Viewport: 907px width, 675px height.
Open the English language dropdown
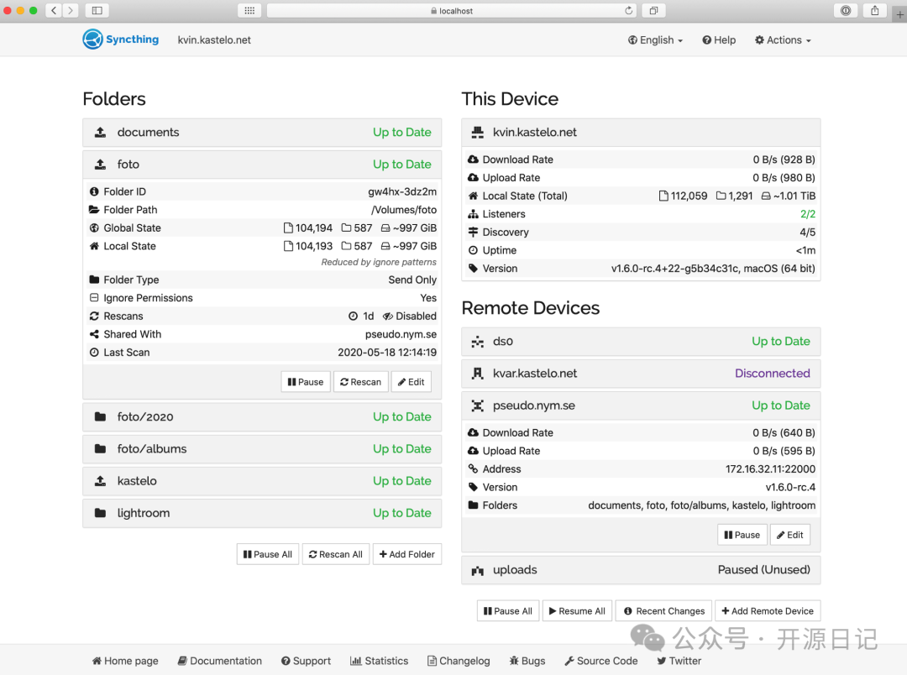tap(655, 40)
